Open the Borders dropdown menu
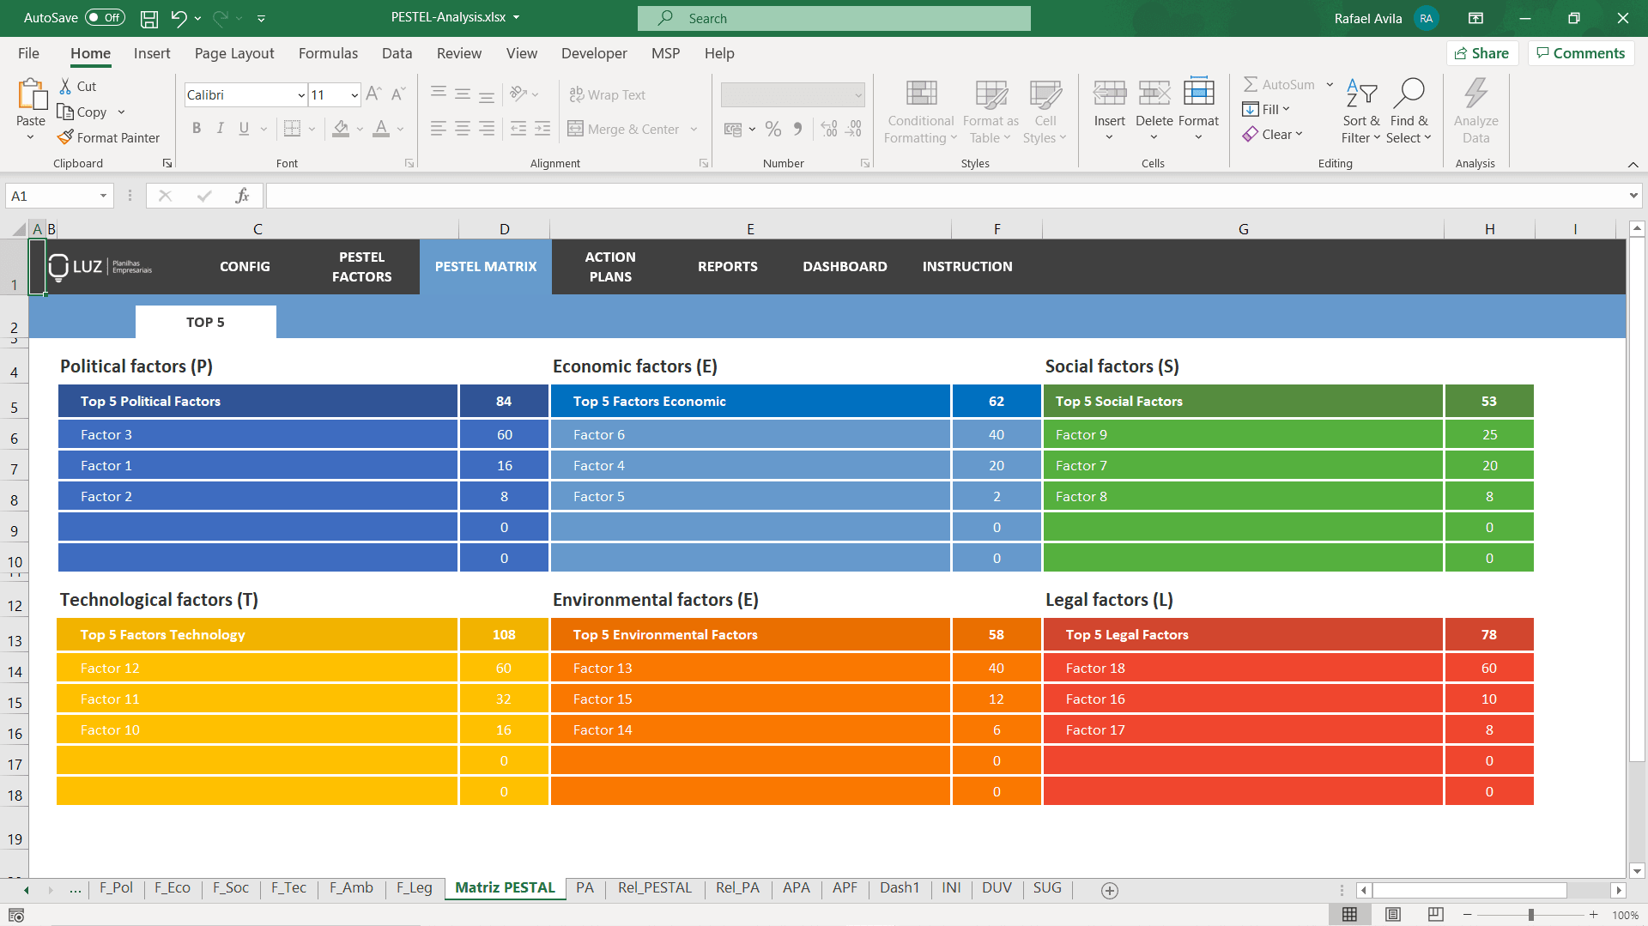The width and height of the screenshot is (1648, 926). tap(311, 129)
